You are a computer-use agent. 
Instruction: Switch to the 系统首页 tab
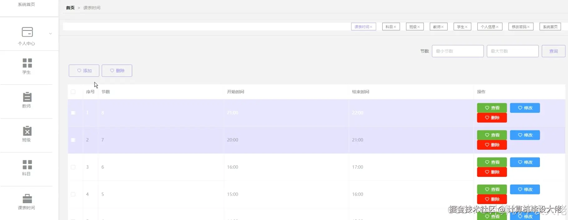click(550, 27)
